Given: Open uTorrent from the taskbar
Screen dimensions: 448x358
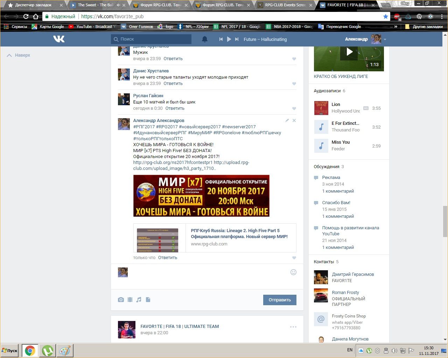Looking at the screenshot, I should point(48,351).
